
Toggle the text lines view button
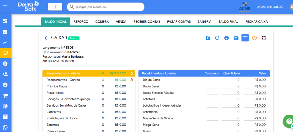(245, 38)
